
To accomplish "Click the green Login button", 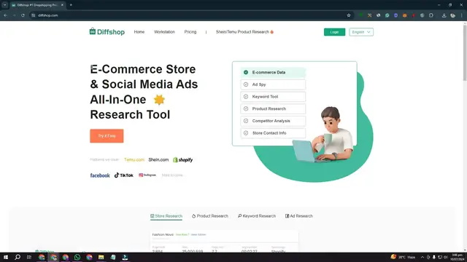I will (x=334, y=32).
